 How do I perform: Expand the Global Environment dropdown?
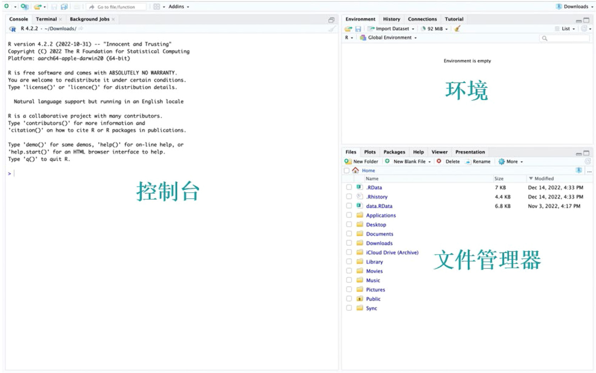[x=389, y=38]
